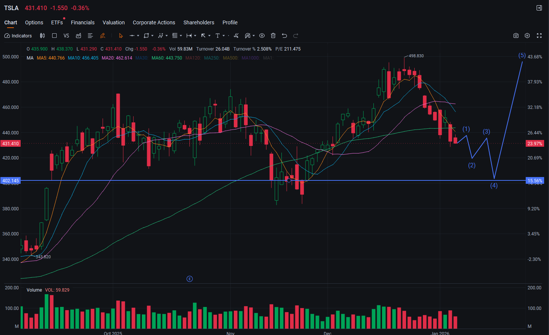Image resolution: width=549 pixels, height=335 pixels.
Task: Click the chart overlay icon beside VS
Action: click(78, 36)
